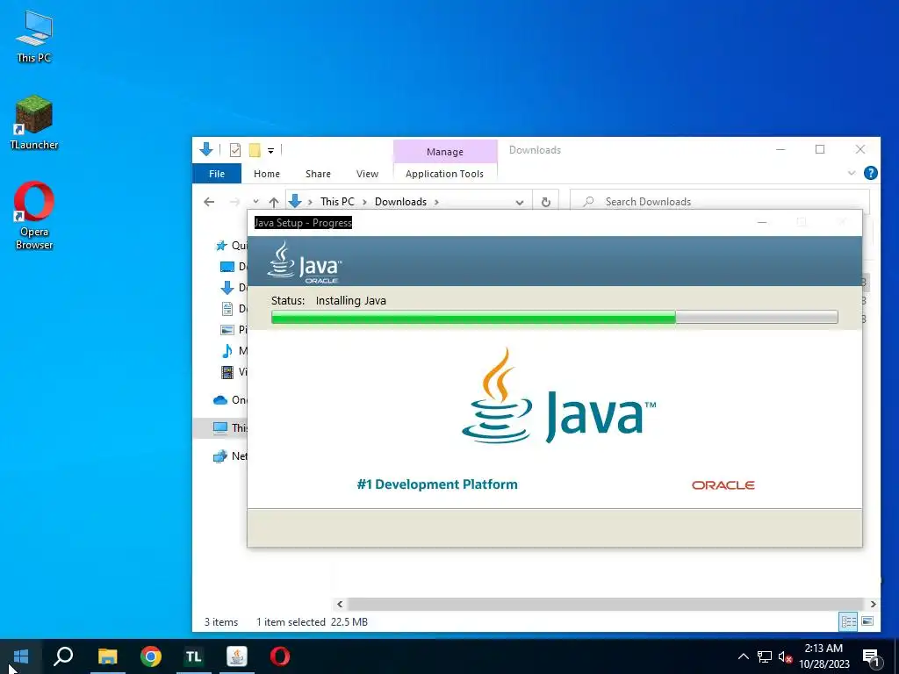Open the File tab in Explorer
This screenshot has width=899, height=674.
[x=217, y=174]
